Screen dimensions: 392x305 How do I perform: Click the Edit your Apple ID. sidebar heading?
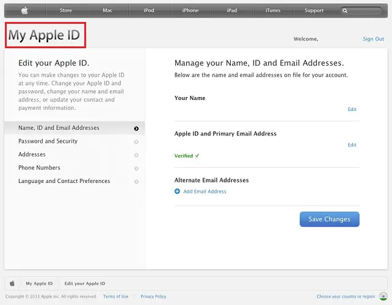coord(54,63)
